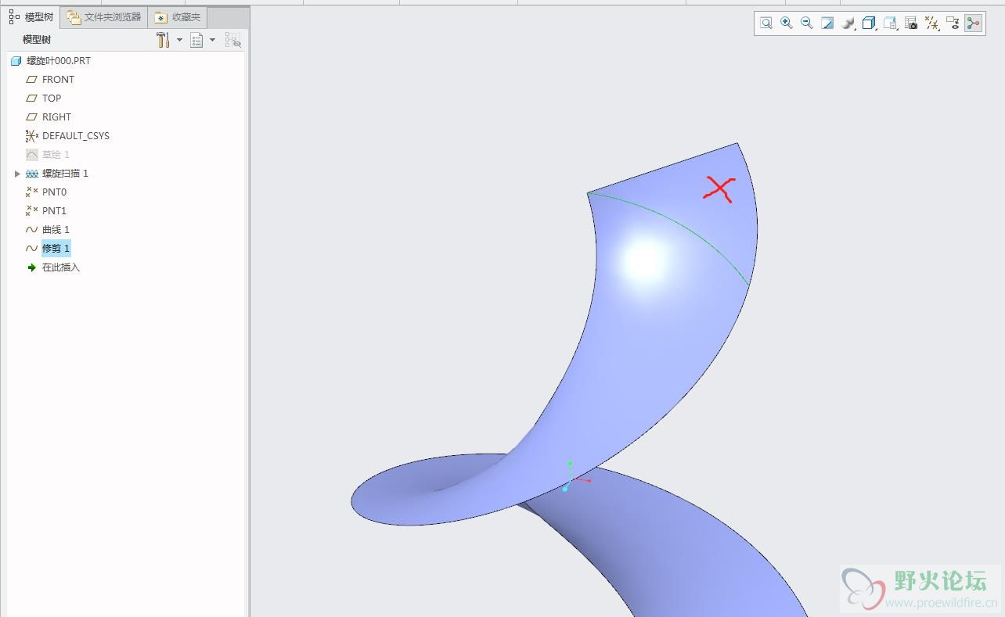The width and height of the screenshot is (1005, 617).
Task: Toggle the annotation display eye icon
Action: pyautogui.click(x=953, y=23)
